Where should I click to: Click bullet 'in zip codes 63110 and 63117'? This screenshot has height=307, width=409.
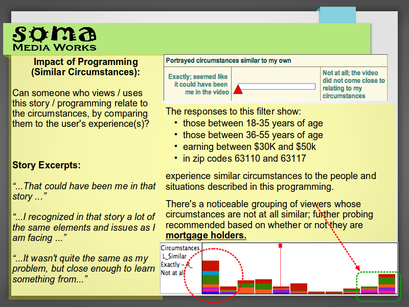(244, 159)
